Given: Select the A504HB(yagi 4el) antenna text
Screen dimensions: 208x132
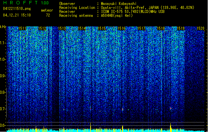Looking at the screenshot, I should click(x=117, y=16).
